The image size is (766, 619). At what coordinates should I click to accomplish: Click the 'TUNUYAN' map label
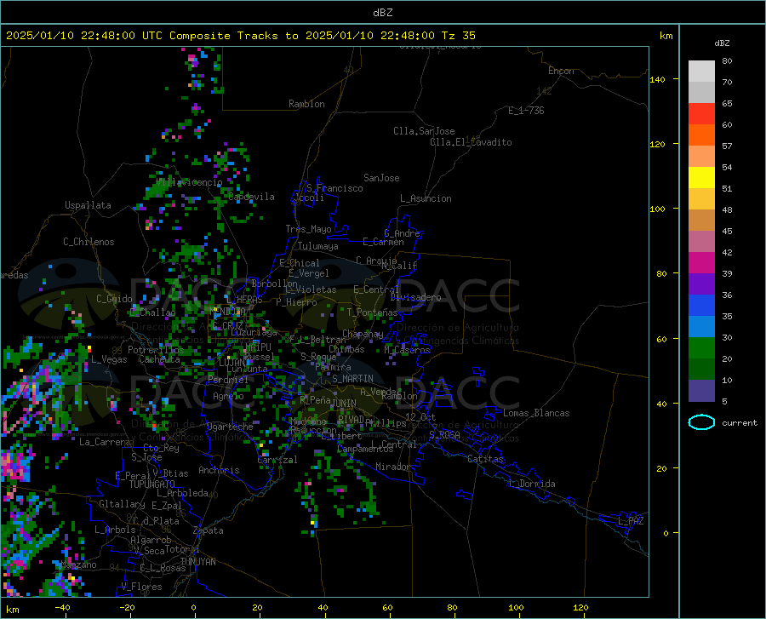tap(197, 561)
